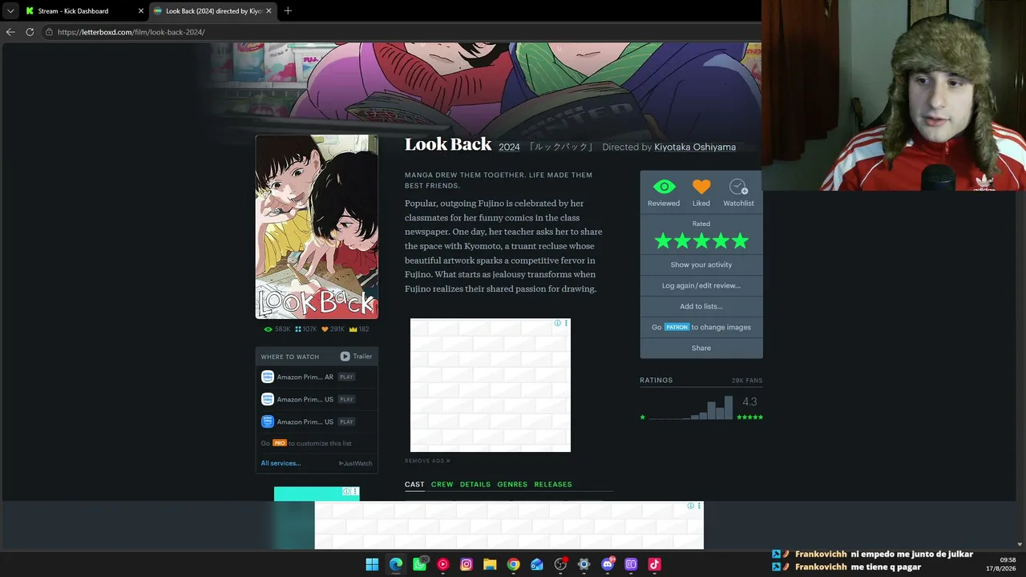
Task: Toggle the Liked heart icon
Action: click(x=701, y=188)
